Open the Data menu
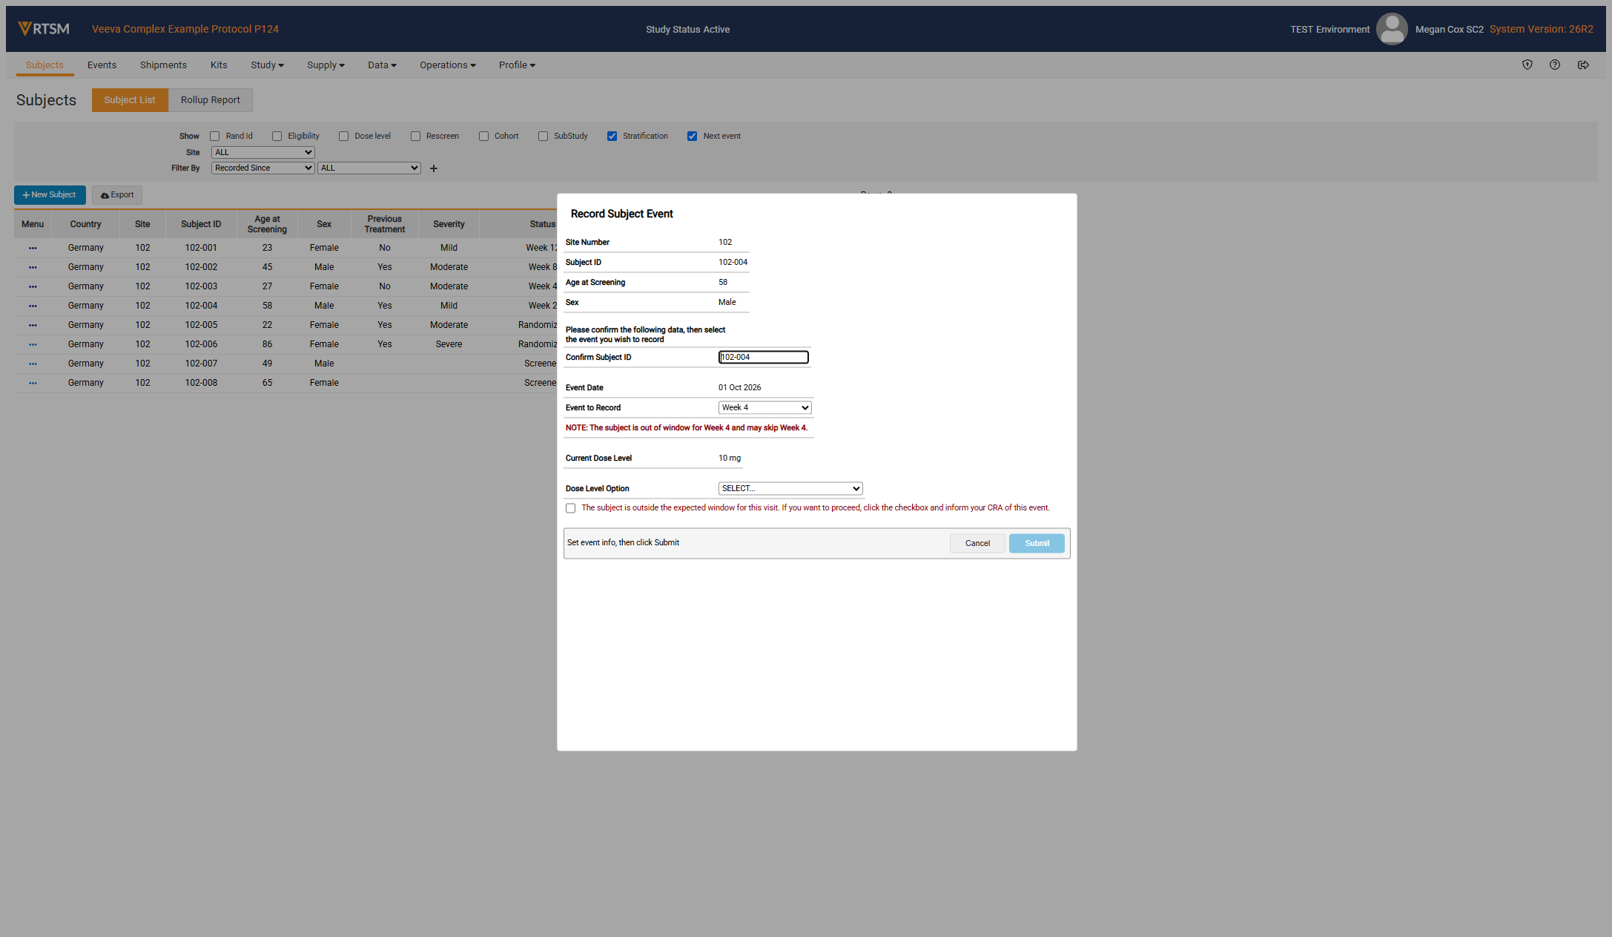This screenshot has width=1612, height=937. [x=382, y=65]
